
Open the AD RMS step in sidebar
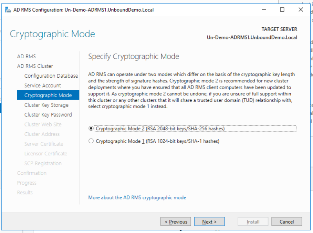[26, 56]
